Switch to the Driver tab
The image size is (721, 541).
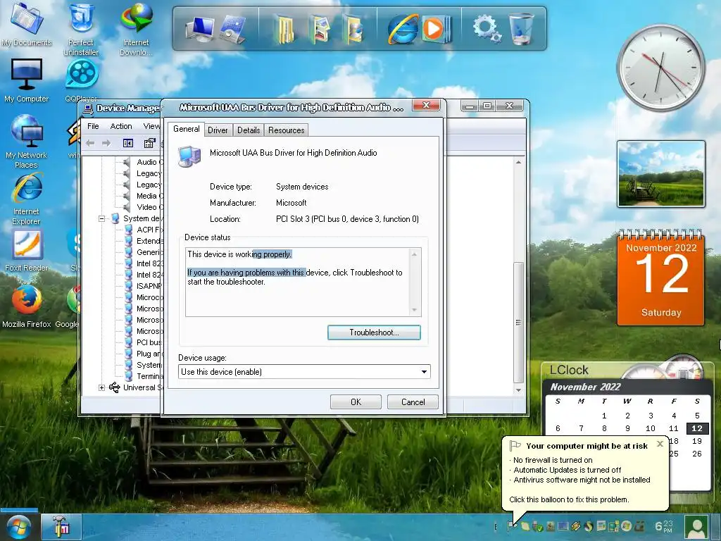pos(218,130)
